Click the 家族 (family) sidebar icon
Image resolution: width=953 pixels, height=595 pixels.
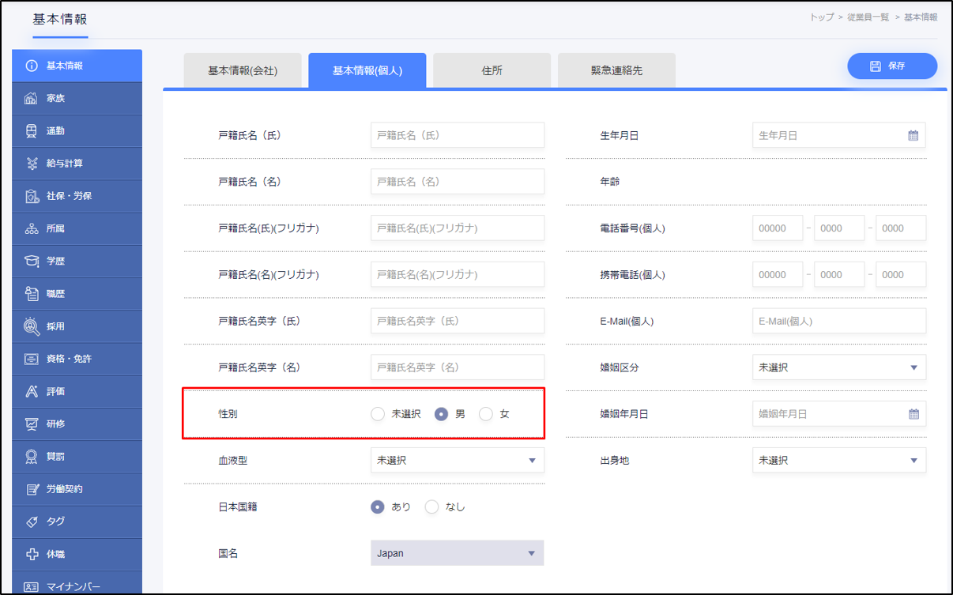click(x=32, y=99)
